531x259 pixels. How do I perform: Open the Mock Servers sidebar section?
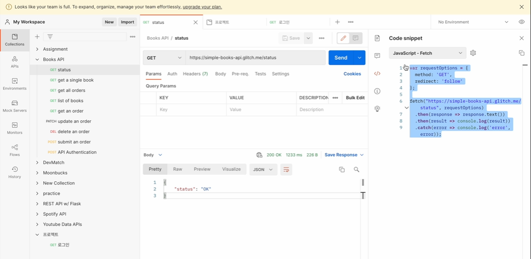pos(14,106)
